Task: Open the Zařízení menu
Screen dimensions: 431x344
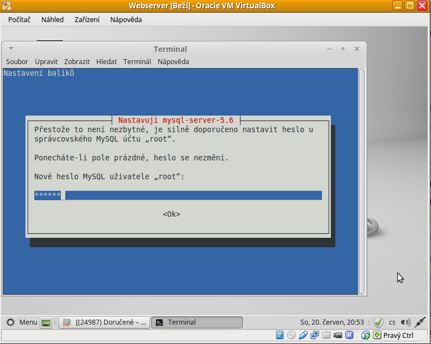Action: pyautogui.click(x=87, y=20)
